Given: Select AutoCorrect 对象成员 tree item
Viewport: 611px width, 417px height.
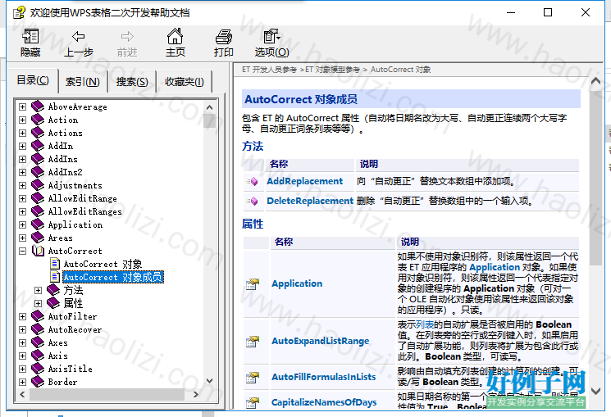Looking at the screenshot, I should point(112,277).
